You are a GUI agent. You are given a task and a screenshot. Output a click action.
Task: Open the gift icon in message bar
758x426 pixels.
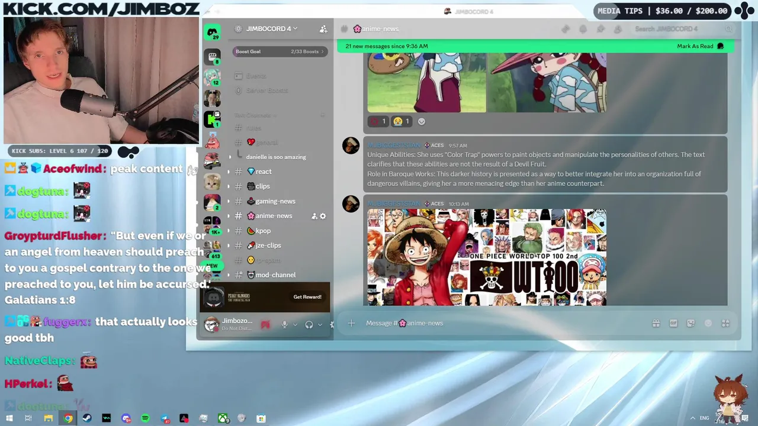[x=656, y=323]
